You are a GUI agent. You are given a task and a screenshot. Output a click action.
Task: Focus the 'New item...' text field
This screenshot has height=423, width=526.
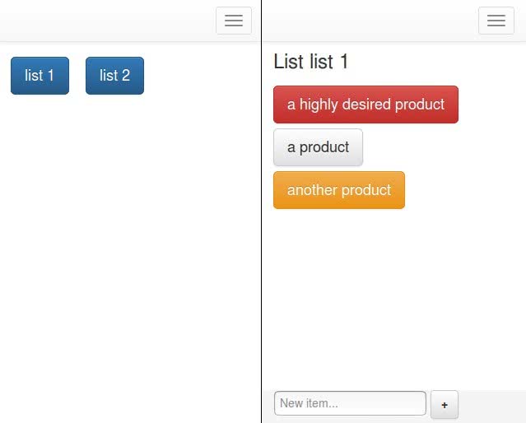coord(350,403)
